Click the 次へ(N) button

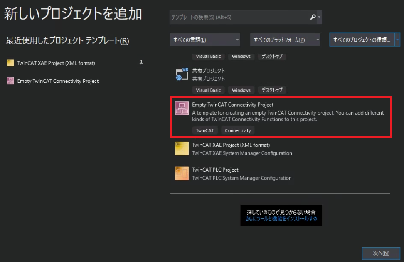[381, 253]
